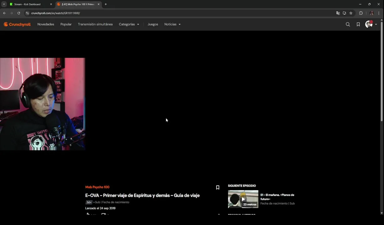Click the translate page icon
This screenshot has height=225, width=384.
338,13
